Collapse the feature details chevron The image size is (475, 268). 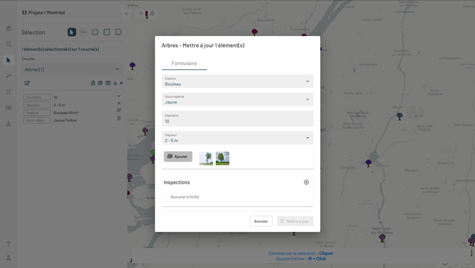119,96
